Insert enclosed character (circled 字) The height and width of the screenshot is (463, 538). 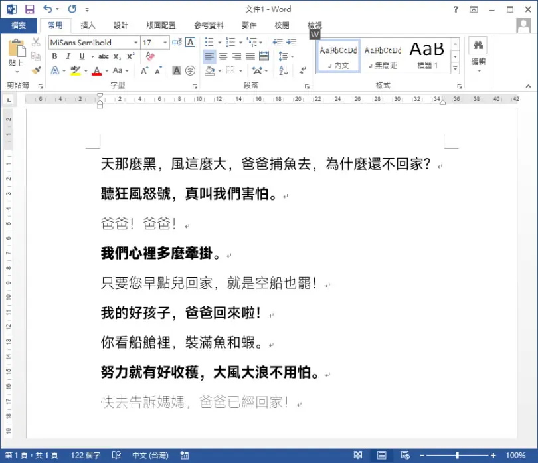click(x=191, y=70)
